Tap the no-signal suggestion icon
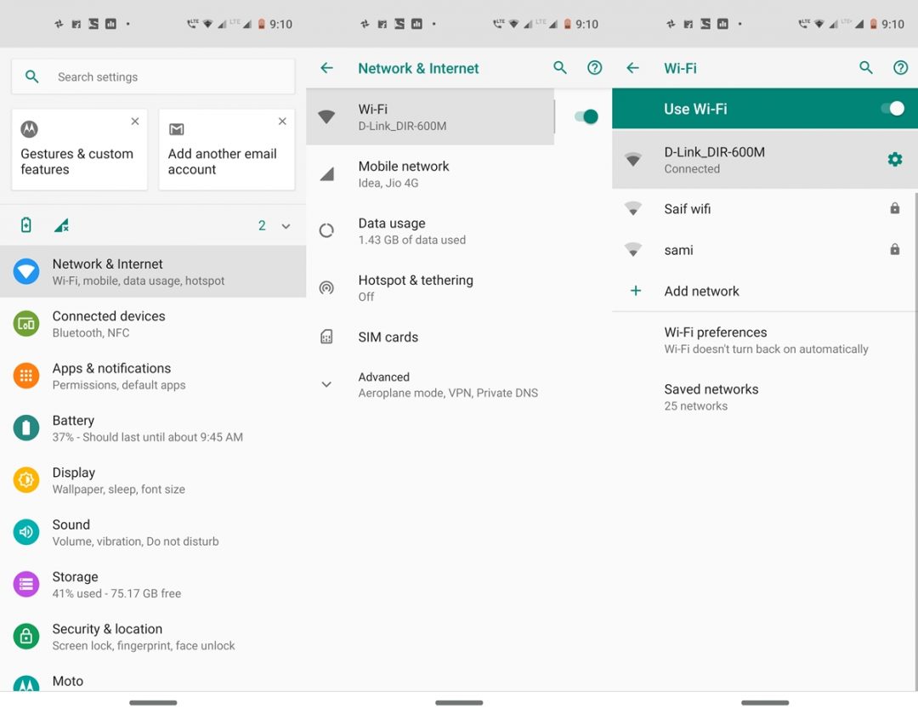 [61, 225]
